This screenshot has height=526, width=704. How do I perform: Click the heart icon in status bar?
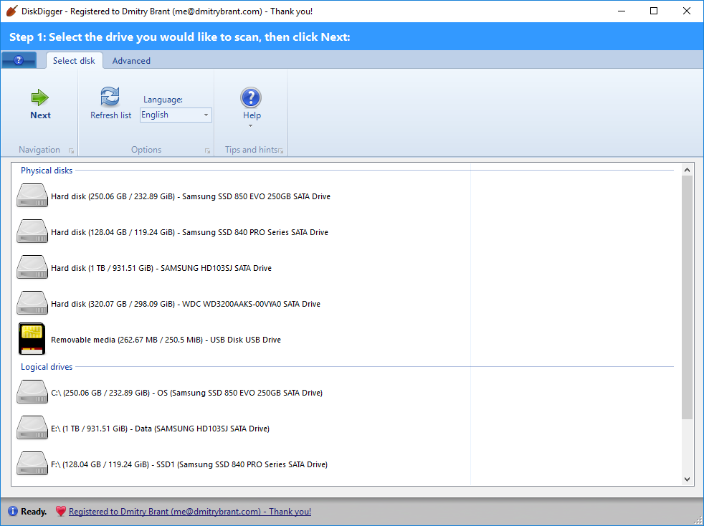(x=60, y=512)
